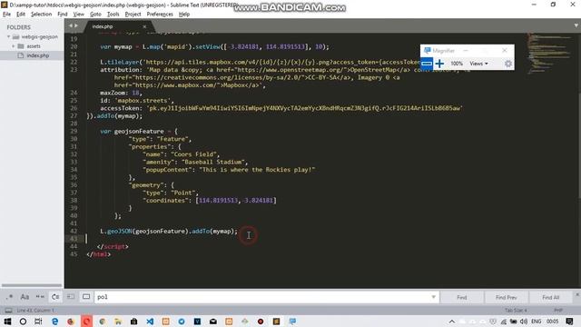
Task: Toggle case sensitive Aa option
Action: [25, 297]
